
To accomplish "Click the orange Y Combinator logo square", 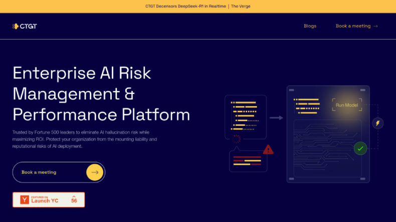I will tap(25, 200).
